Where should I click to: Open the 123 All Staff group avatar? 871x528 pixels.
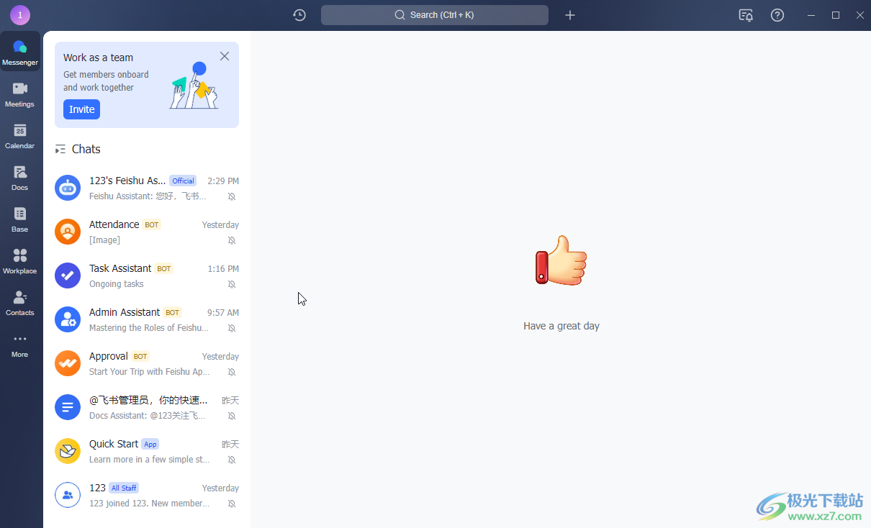(x=68, y=495)
